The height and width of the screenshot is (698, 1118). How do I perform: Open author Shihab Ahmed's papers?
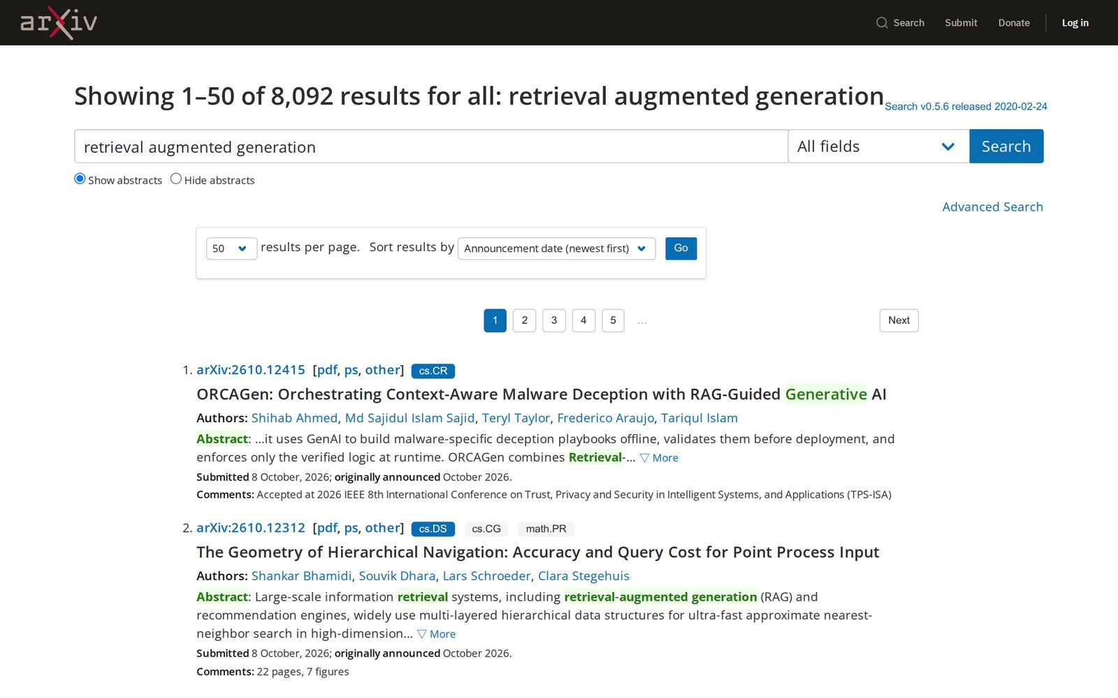294,418
